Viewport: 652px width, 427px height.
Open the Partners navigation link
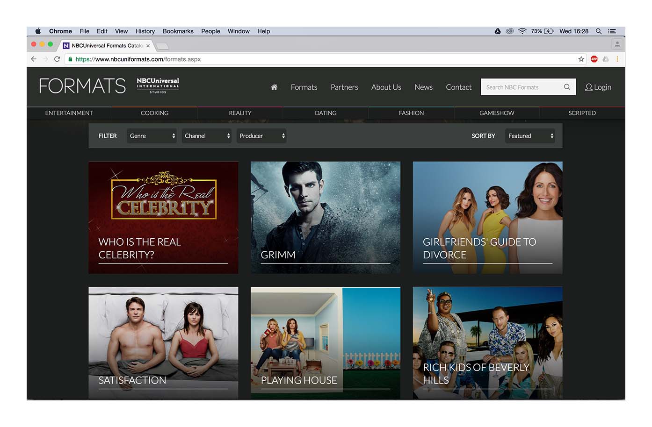(x=344, y=87)
